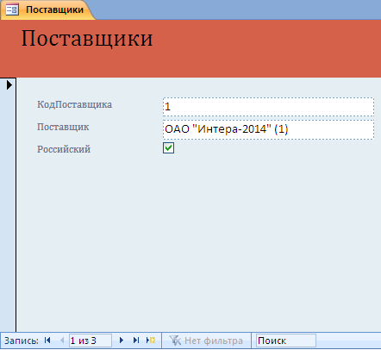Click the current record box "1 из 3"
Viewport: 381px width, 350px height.
pyautogui.click(x=91, y=341)
